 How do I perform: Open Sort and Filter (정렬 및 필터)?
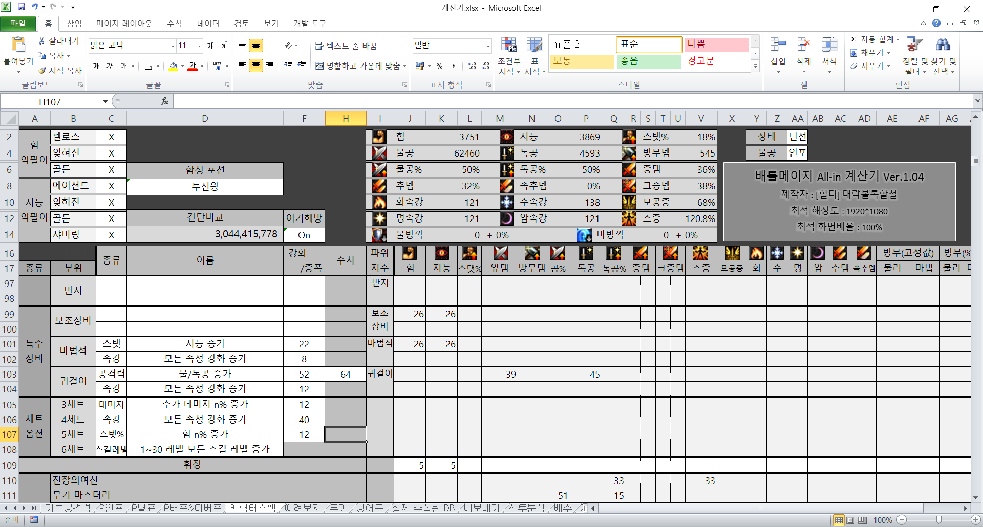click(914, 46)
